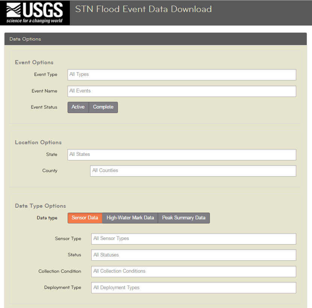Open the 'All Deployment Types' selector
The image size is (312, 308).
click(x=193, y=288)
